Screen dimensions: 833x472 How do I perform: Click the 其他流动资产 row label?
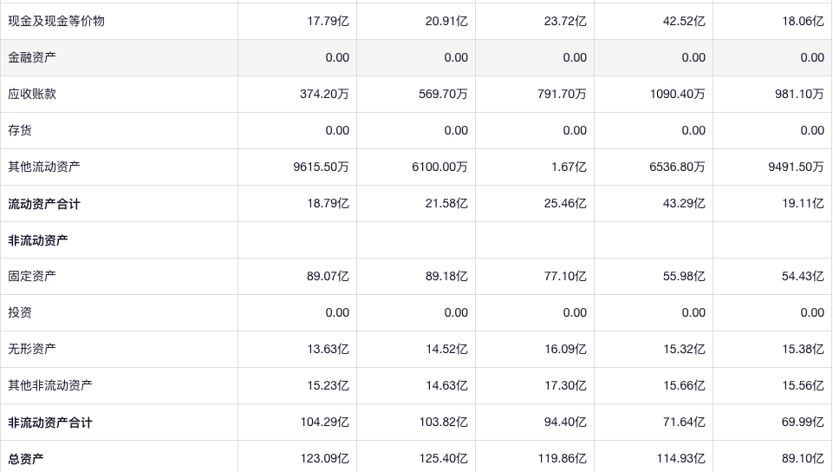point(44,167)
